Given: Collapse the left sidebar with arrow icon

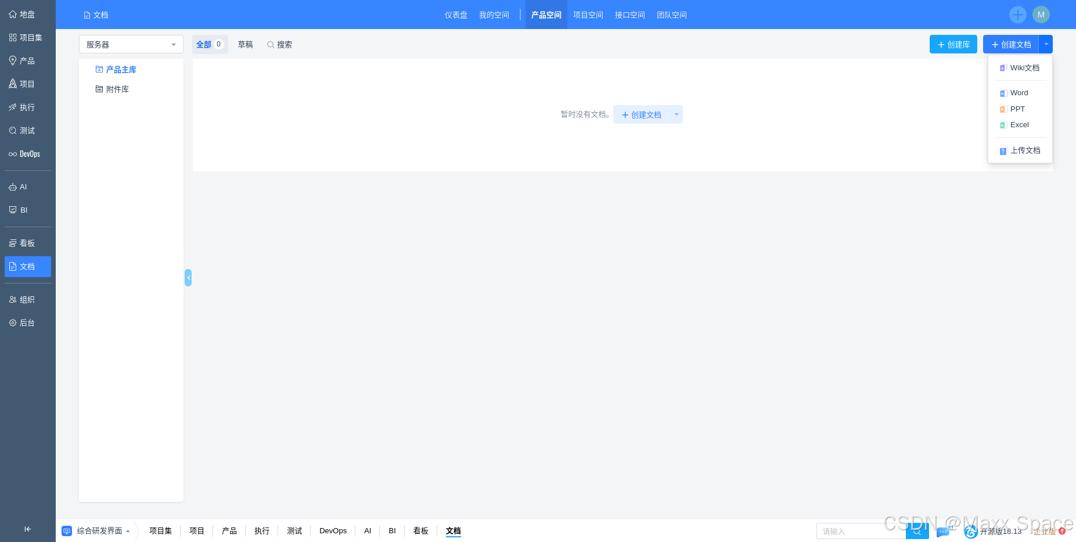Looking at the screenshot, I should (27, 529).
